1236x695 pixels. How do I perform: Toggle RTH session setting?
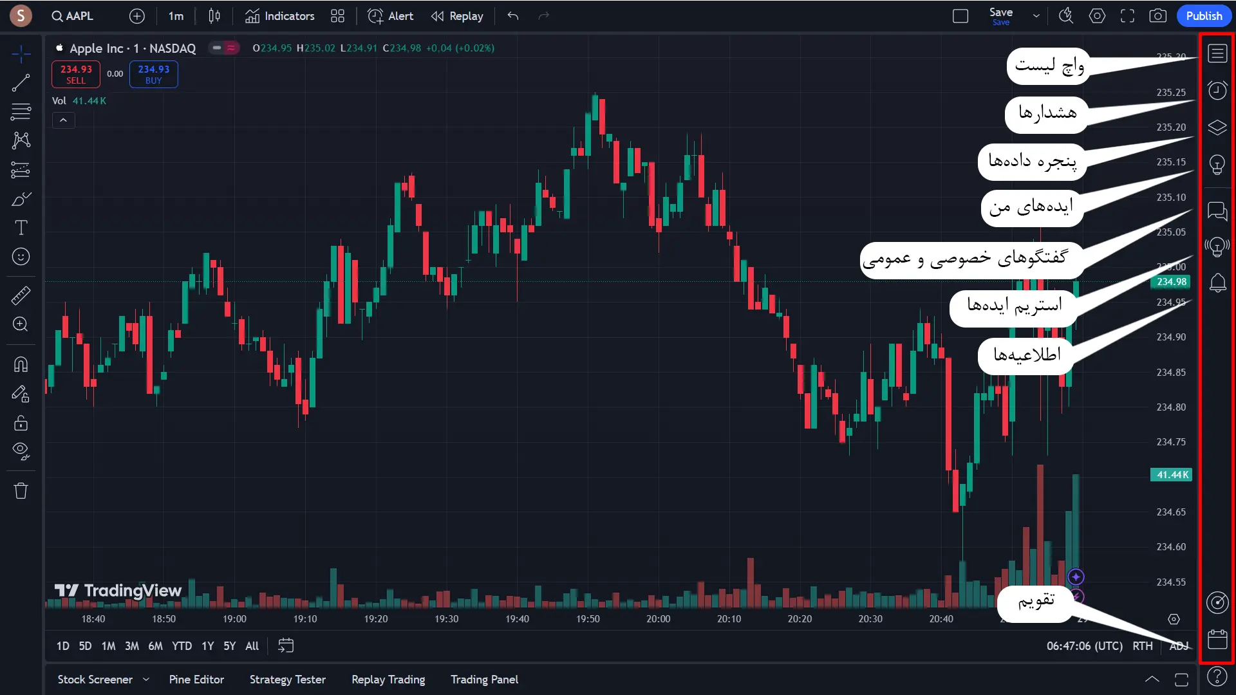coord(1143,645)
